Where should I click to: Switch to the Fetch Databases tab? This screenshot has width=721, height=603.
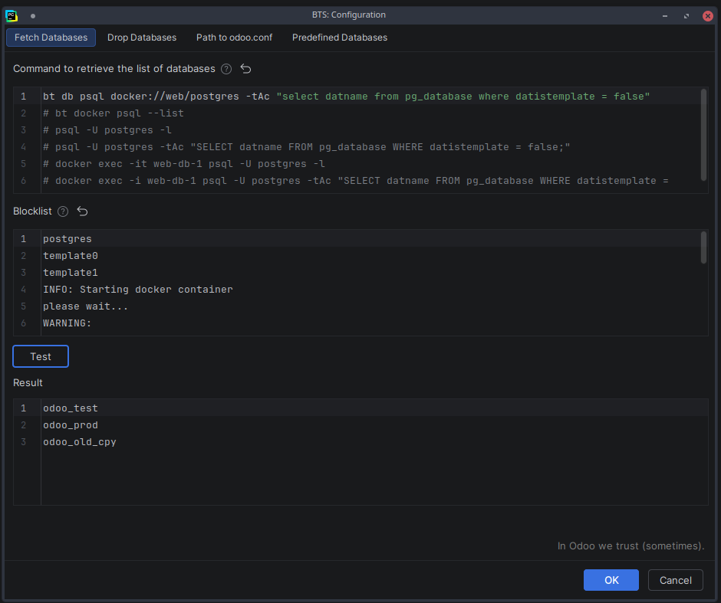(51, 38)
